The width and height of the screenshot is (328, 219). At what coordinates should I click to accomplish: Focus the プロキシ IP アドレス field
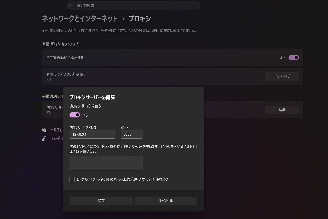(93, 134)
